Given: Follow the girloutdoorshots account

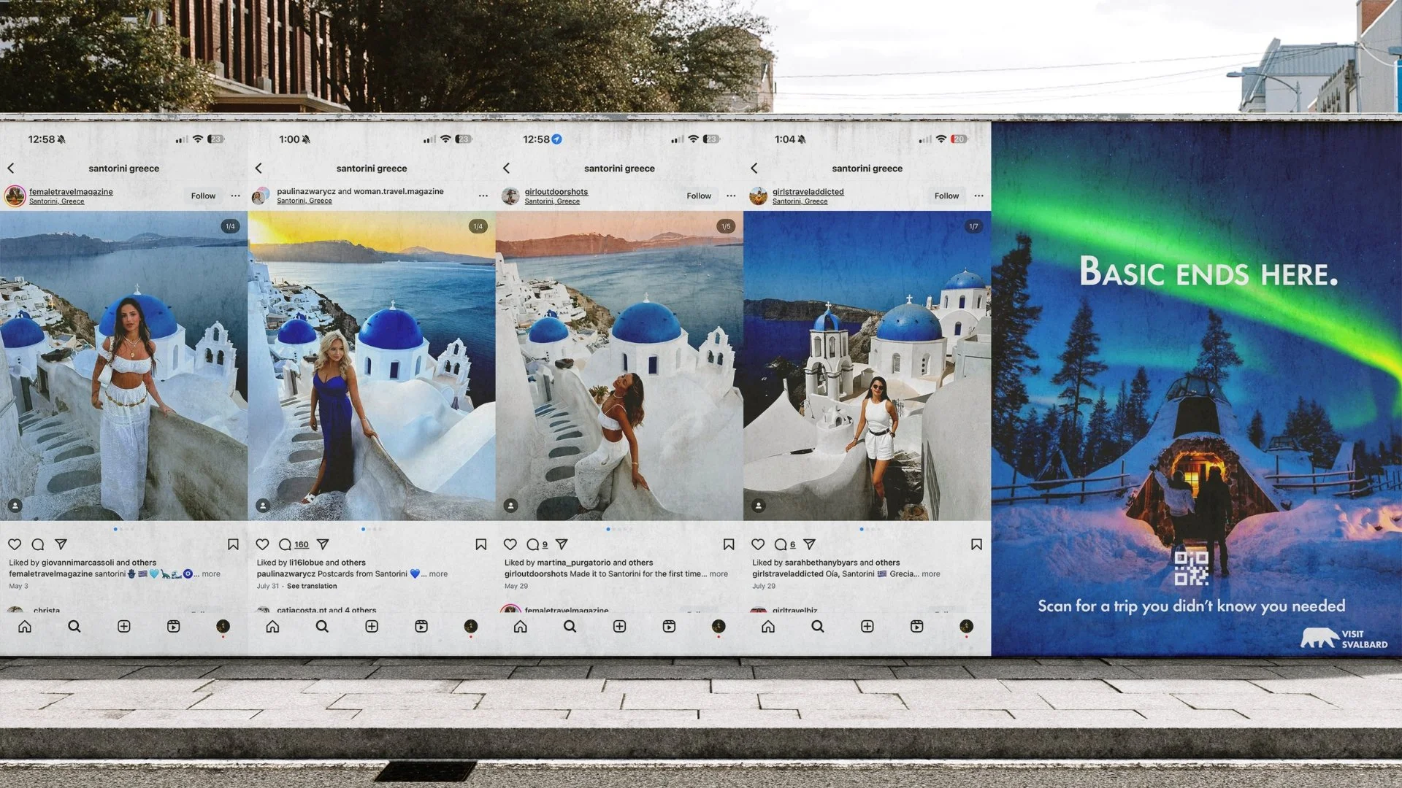Looking at the screenshot, I should tap(698, 196).
